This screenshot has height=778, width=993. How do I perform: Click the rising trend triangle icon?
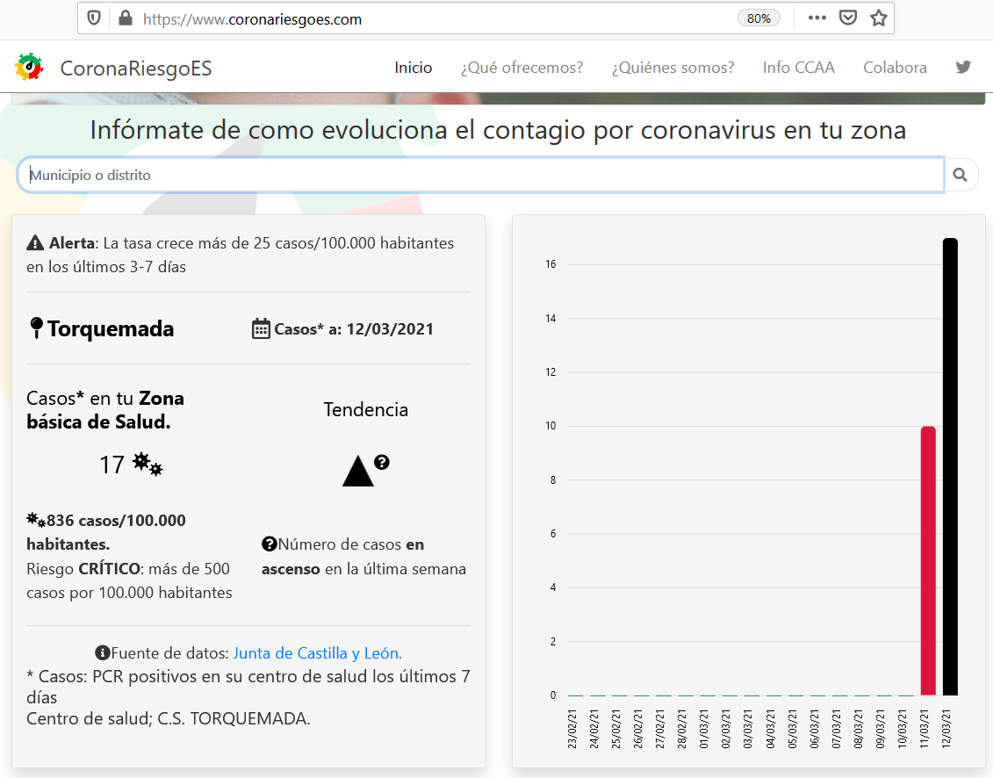tap(358, 471)
